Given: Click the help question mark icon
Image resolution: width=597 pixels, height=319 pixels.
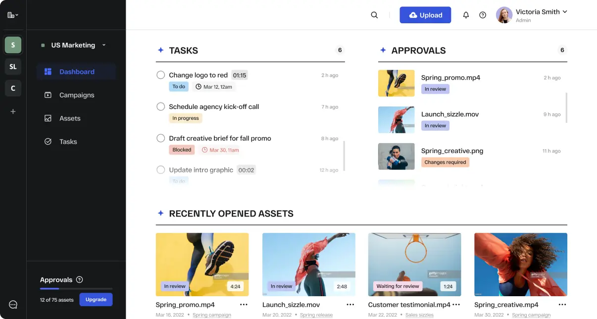Looking at the screenshot, I should click(x=483, y=15).
